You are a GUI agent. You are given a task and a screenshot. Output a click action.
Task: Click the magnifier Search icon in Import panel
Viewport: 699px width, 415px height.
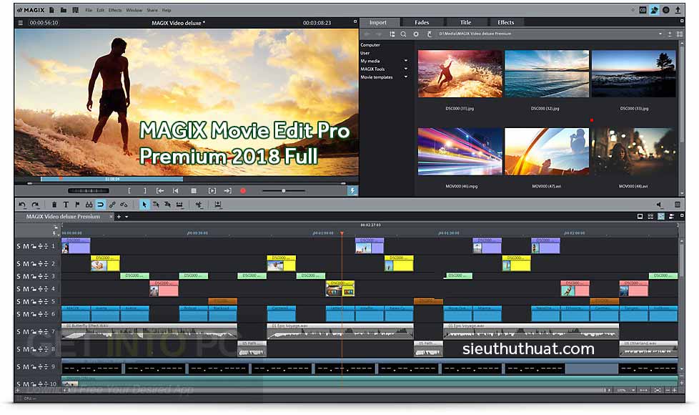[403, 34]
